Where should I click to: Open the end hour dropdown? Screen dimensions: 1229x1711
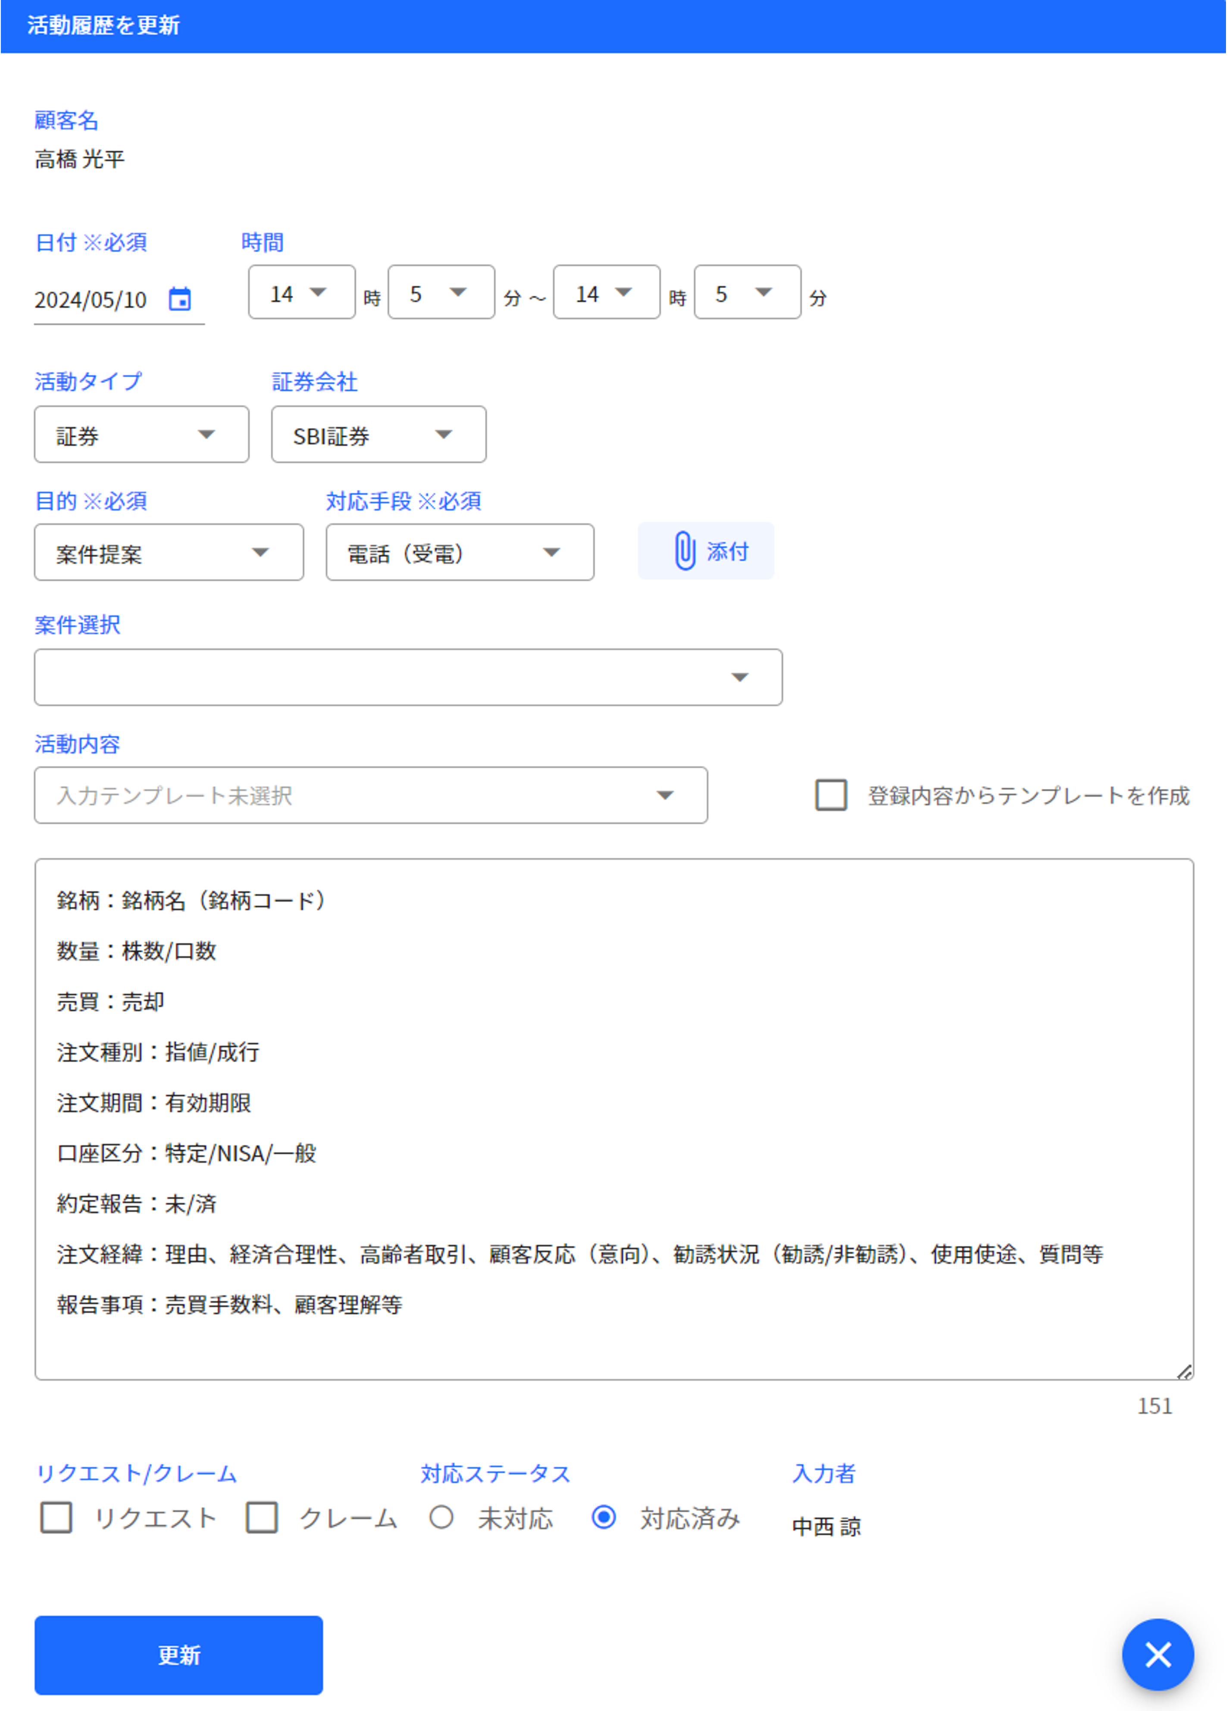[x=606, y=293]
